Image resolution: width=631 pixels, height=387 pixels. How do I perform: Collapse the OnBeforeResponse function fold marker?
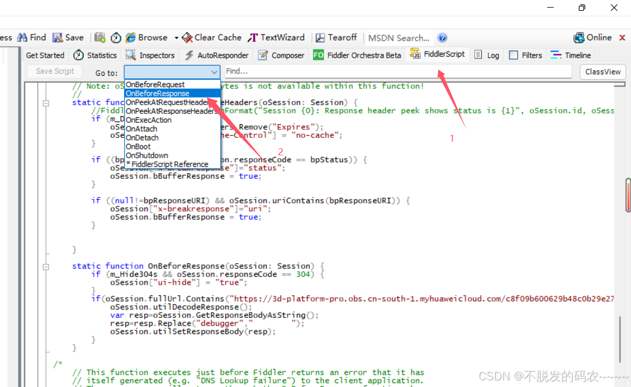[x=46, y=267]
